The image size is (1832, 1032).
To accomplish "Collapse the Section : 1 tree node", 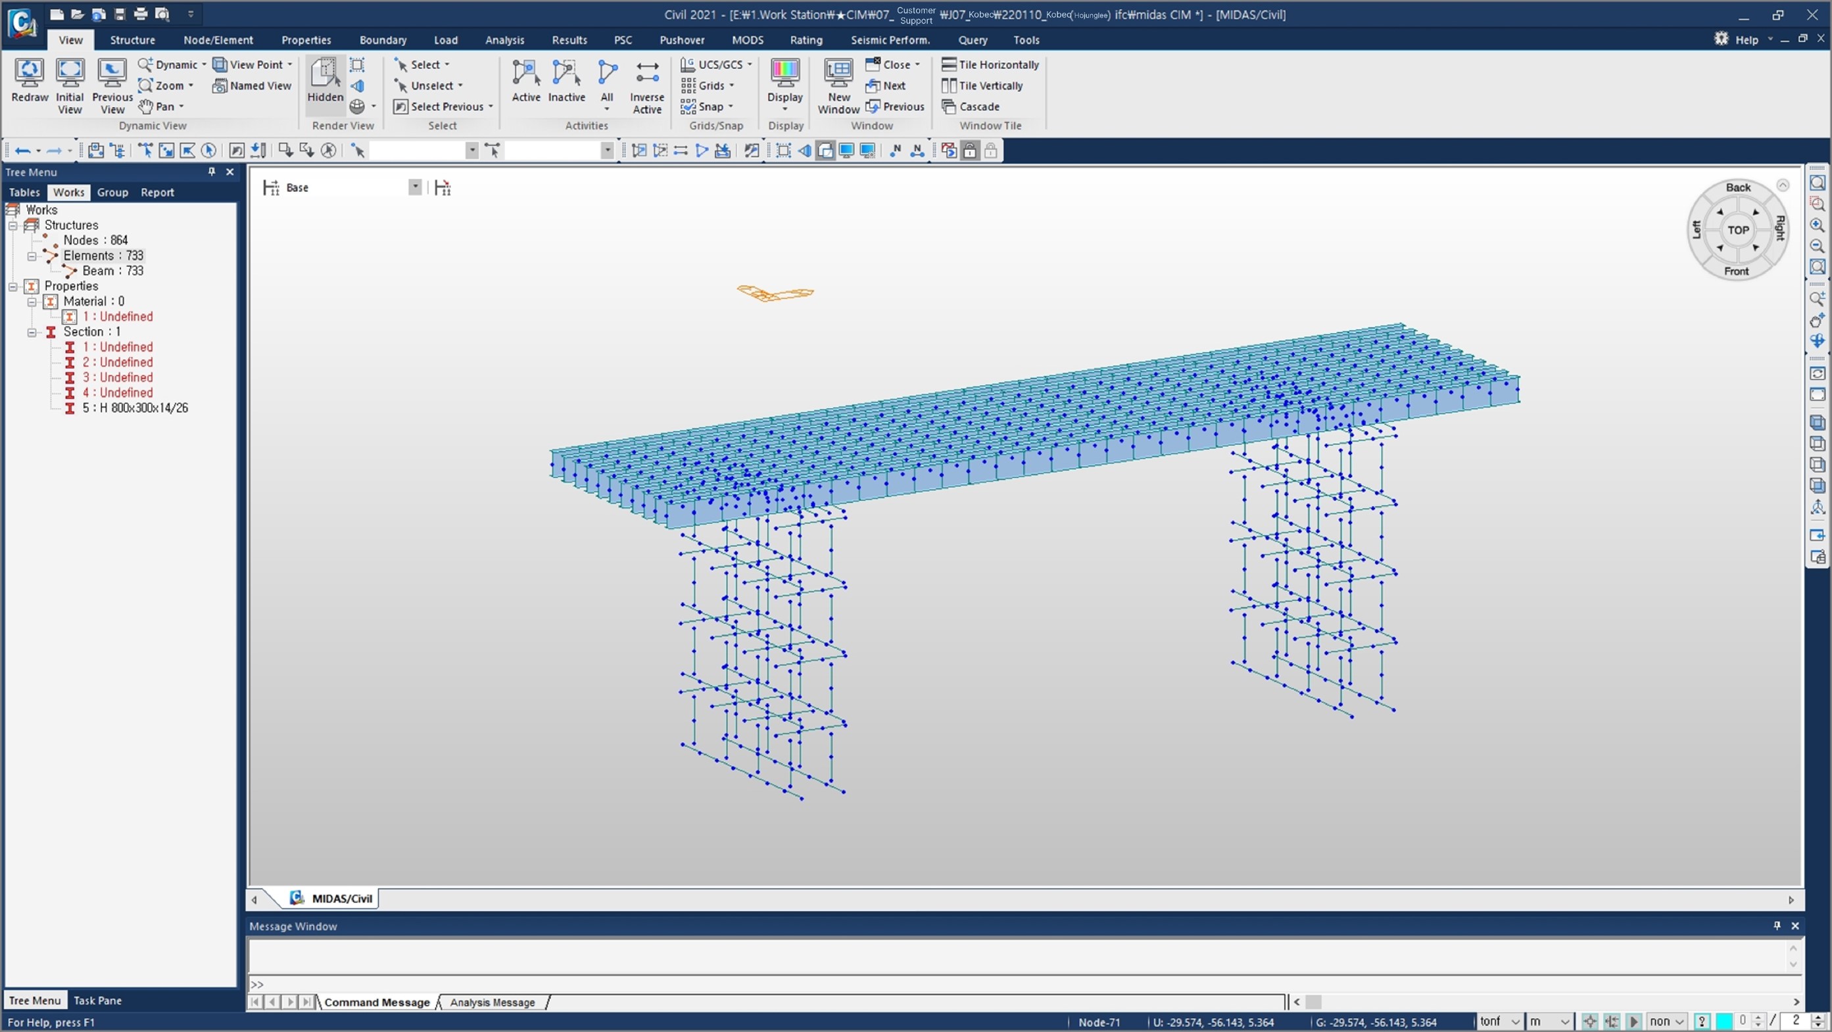I will 32,331.
